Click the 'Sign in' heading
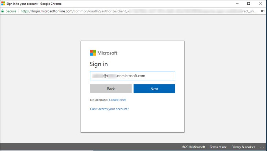The width and height of the screenshot is (267, 151). point(99,64)
